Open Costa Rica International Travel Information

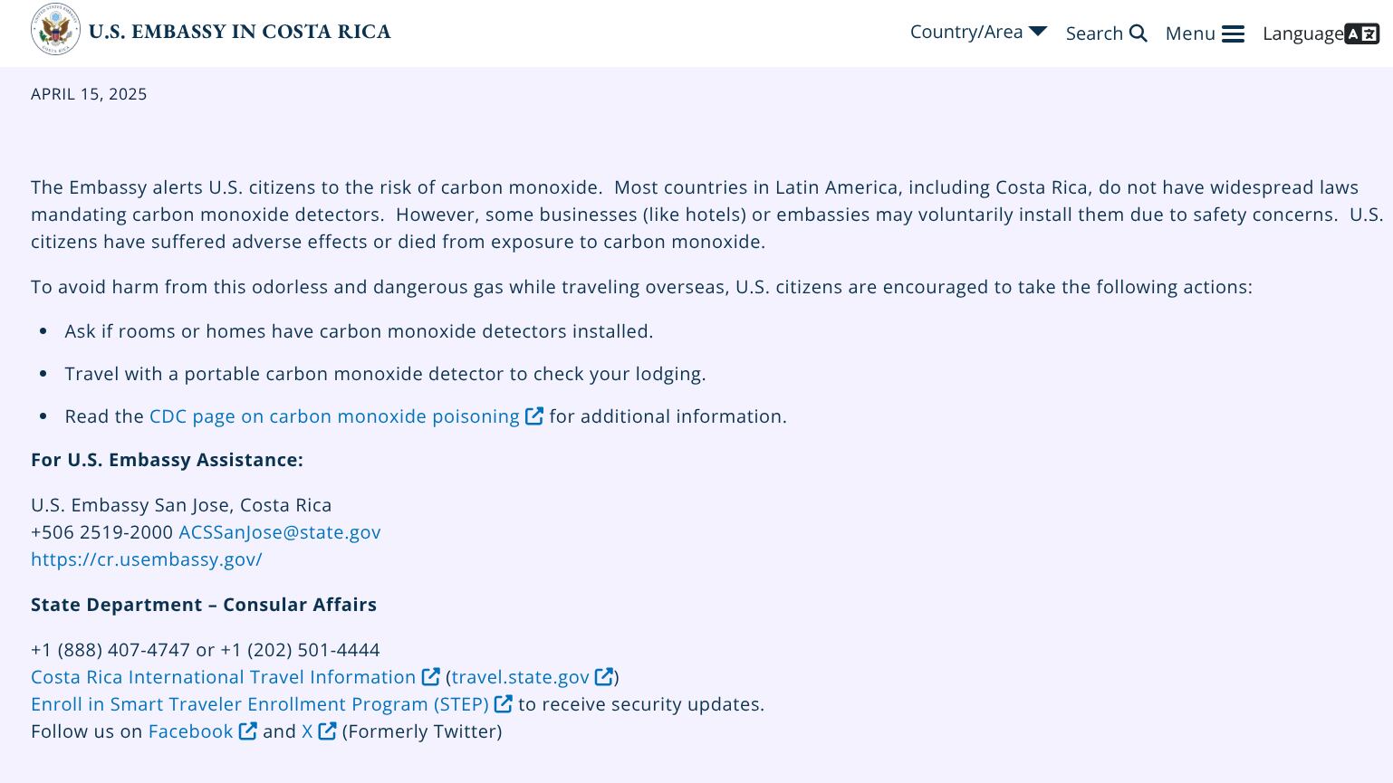(223, 677)
